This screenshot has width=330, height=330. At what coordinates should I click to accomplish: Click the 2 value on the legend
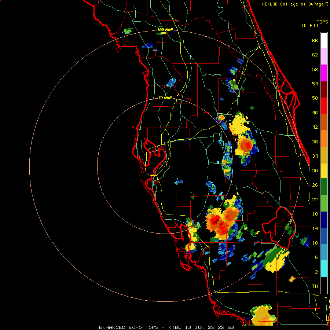coord(316,272)
